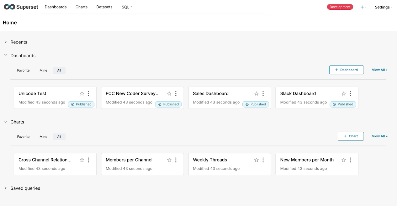Click the plus icon in the top navbar
397x206 pixels.
(362, 7)
